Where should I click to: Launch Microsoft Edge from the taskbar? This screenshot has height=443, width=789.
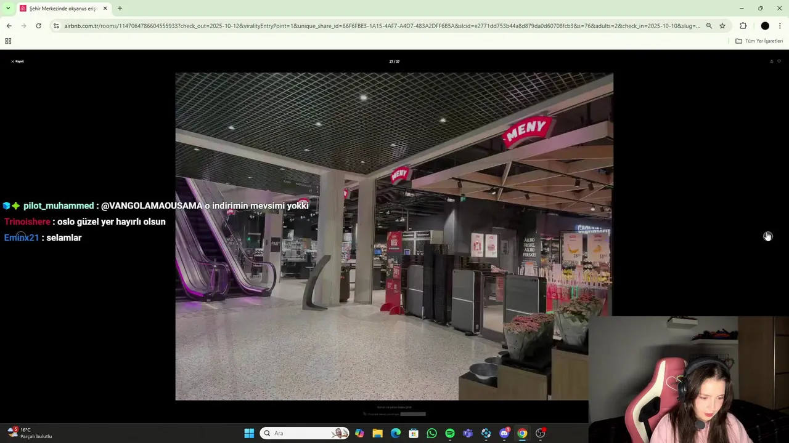tap(396, 433)
